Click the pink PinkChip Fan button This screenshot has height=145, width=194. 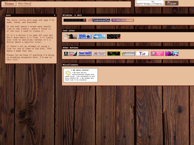click(x=157, y=53)
